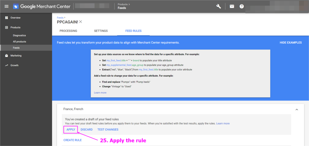Viewport: 309px width, 146px height.
Task: Click the Extract color attribute example line
Action: pyautogui.click(x=147, y=70)
